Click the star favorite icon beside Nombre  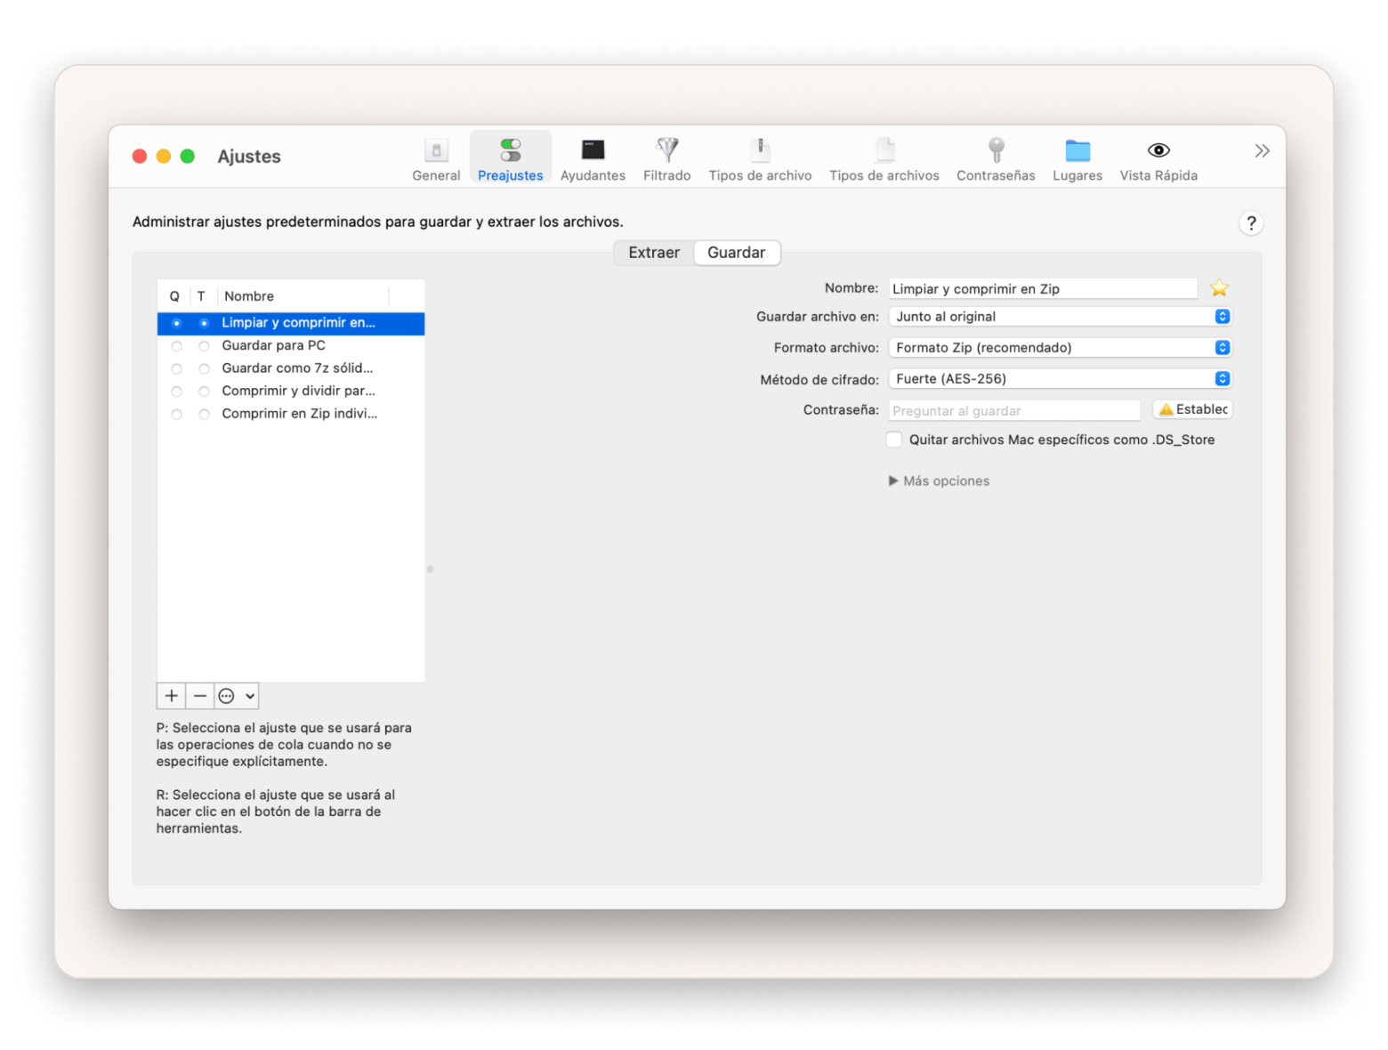pyautogui.click(x=1219, y=288)
